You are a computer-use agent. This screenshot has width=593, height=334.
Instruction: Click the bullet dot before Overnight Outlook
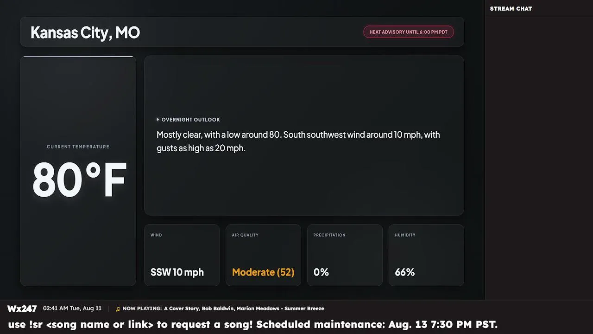tap(158, 120)
